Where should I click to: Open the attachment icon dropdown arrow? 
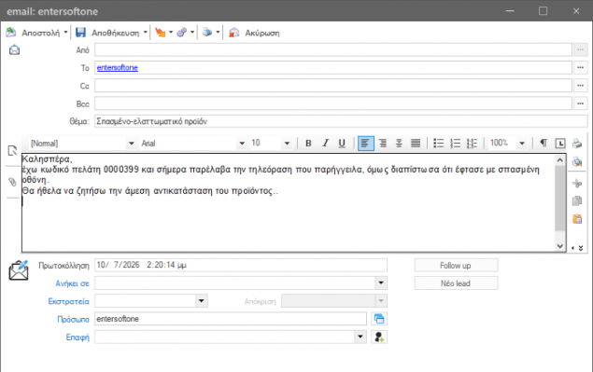click(x=192, y=33)
